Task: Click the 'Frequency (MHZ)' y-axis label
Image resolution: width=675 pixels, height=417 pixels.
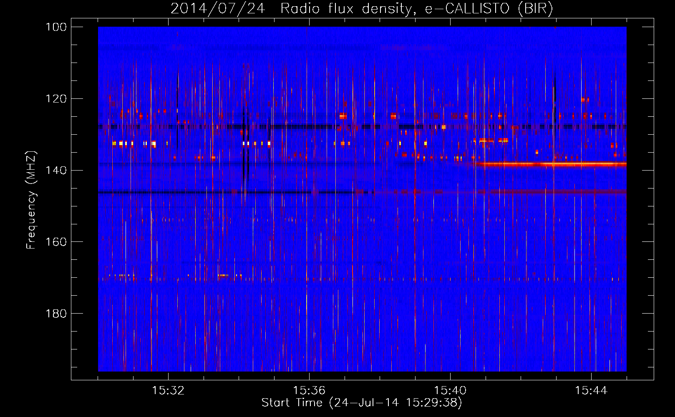Action: 31,200
